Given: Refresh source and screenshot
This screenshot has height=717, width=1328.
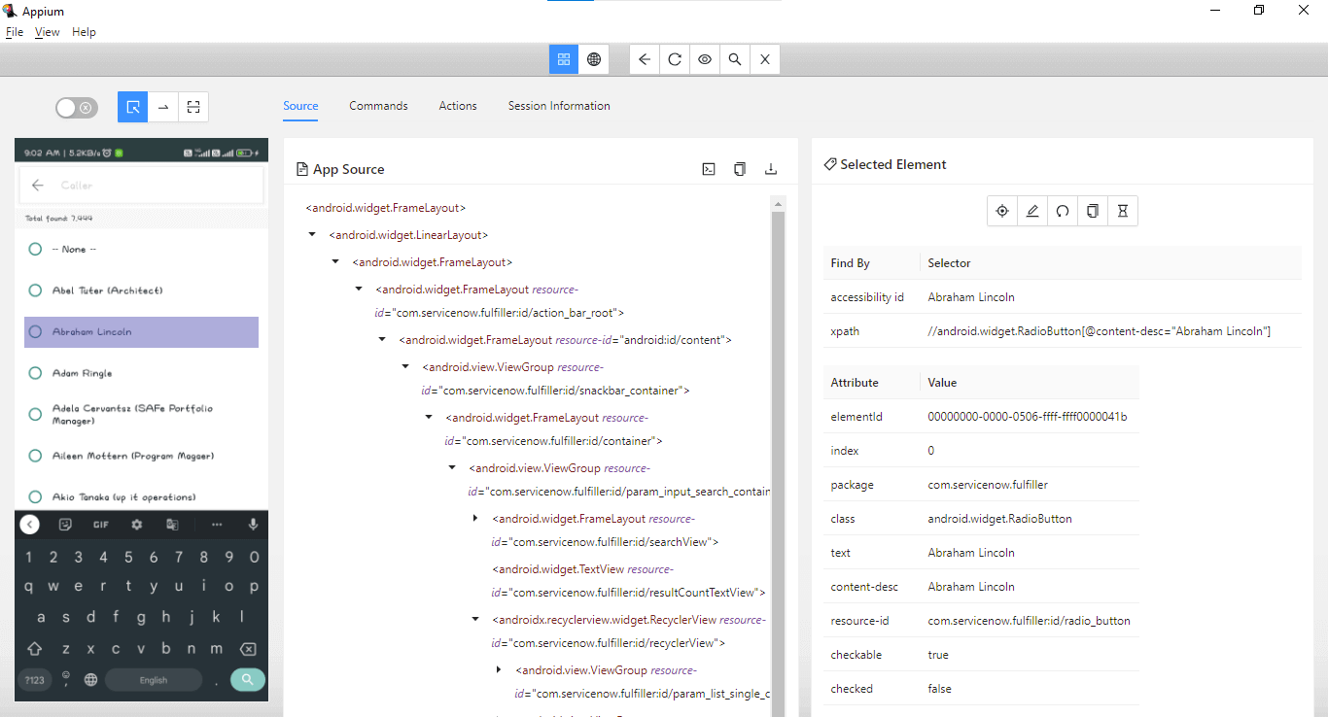Looking at the screenshot, I should (675, 59).
